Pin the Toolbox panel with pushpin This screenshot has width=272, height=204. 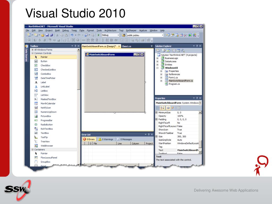[x=75, y=46]
